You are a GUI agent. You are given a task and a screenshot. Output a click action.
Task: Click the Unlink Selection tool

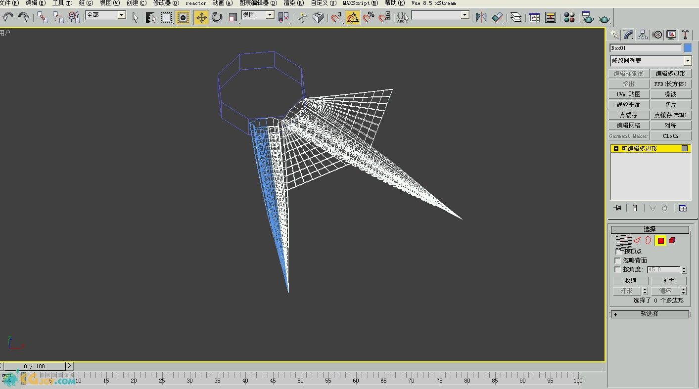58,17
